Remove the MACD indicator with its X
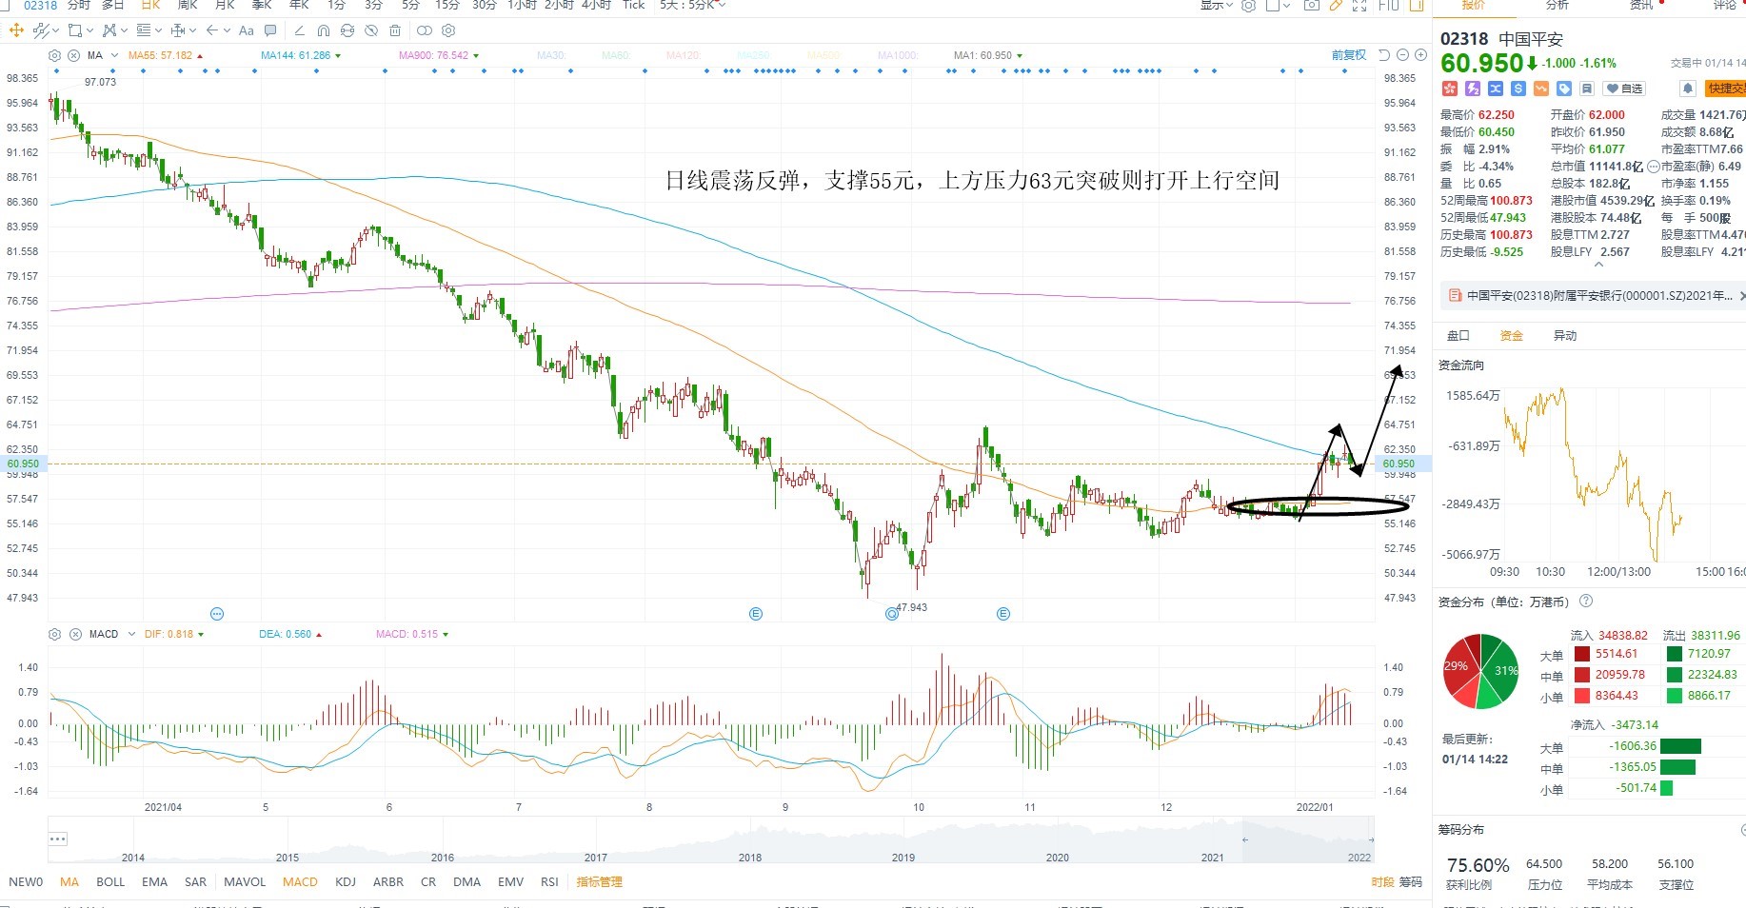1746x908 pixels. (73, 634)
